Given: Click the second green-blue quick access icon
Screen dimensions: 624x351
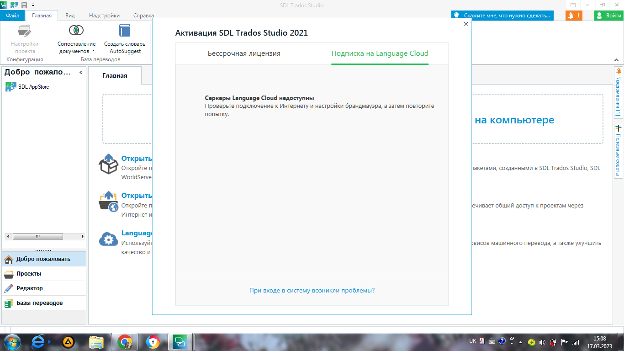Looking at the screenshot, I should (14, 5).
